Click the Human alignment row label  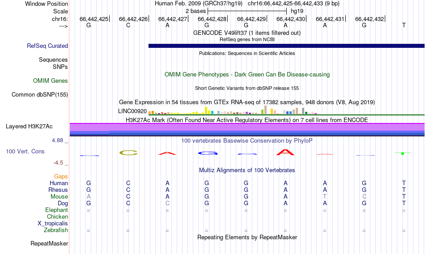pyautogui.click(x=59, y=183)
